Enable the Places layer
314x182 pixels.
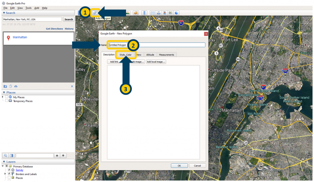coord(9,177)
